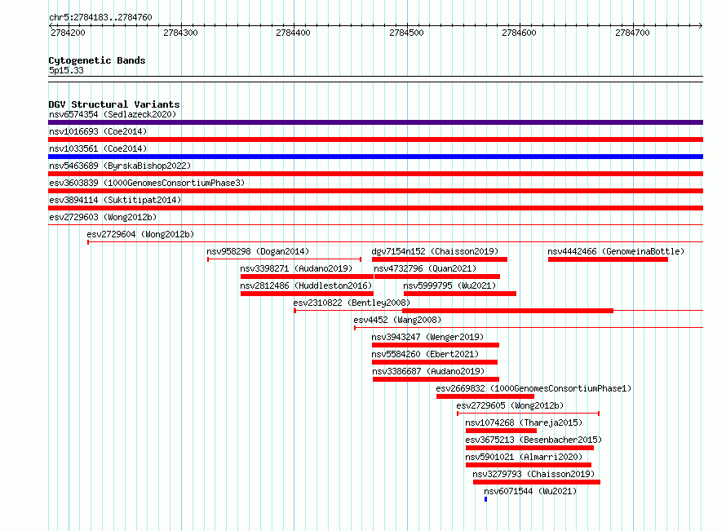Click chr5:2784183..2784760 region label
This screenshot has height=531, width=726.
point(100,17)
